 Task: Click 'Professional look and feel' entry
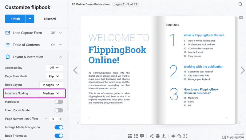click(x=202, y=44)
